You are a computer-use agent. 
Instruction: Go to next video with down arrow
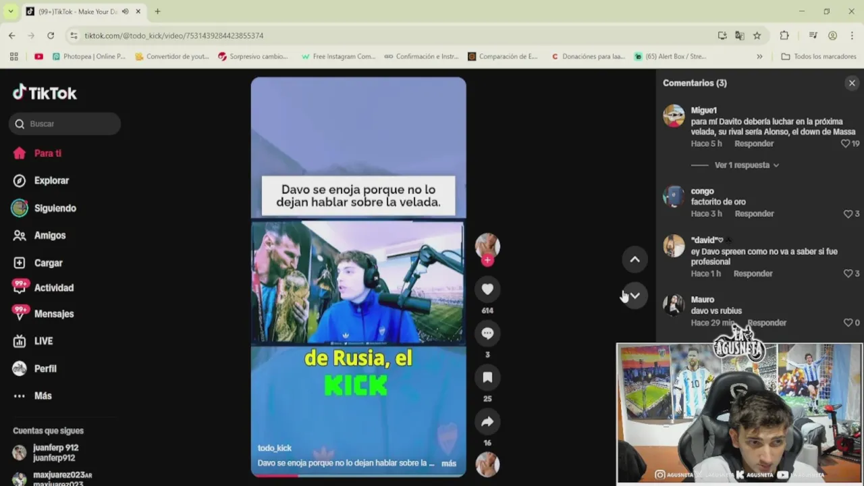coord(634,296)
